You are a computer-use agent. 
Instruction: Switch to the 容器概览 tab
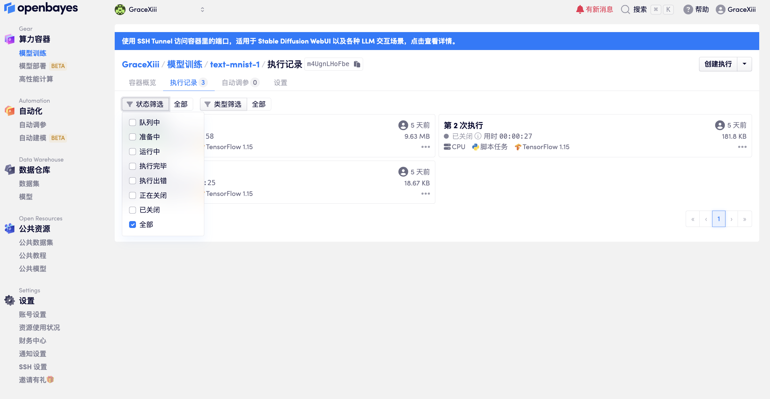pyautogui.click(x=142, y=82)
